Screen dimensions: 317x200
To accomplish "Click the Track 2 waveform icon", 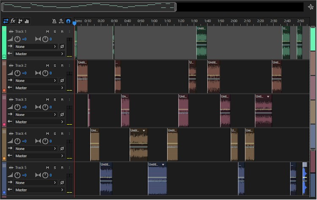I will point(11,65).
